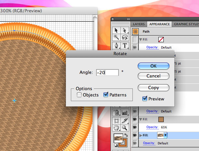Screen dimensions: 199x151
Task: Click the "65%" opacity value
Action: point(164,127)
